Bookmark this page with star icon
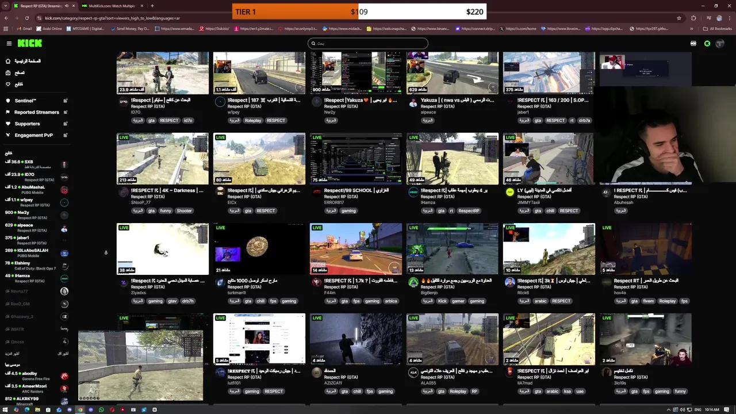Image resolution: width=736 pixels, height=414 pixels. pyautogui.click(x=679, y=18)
